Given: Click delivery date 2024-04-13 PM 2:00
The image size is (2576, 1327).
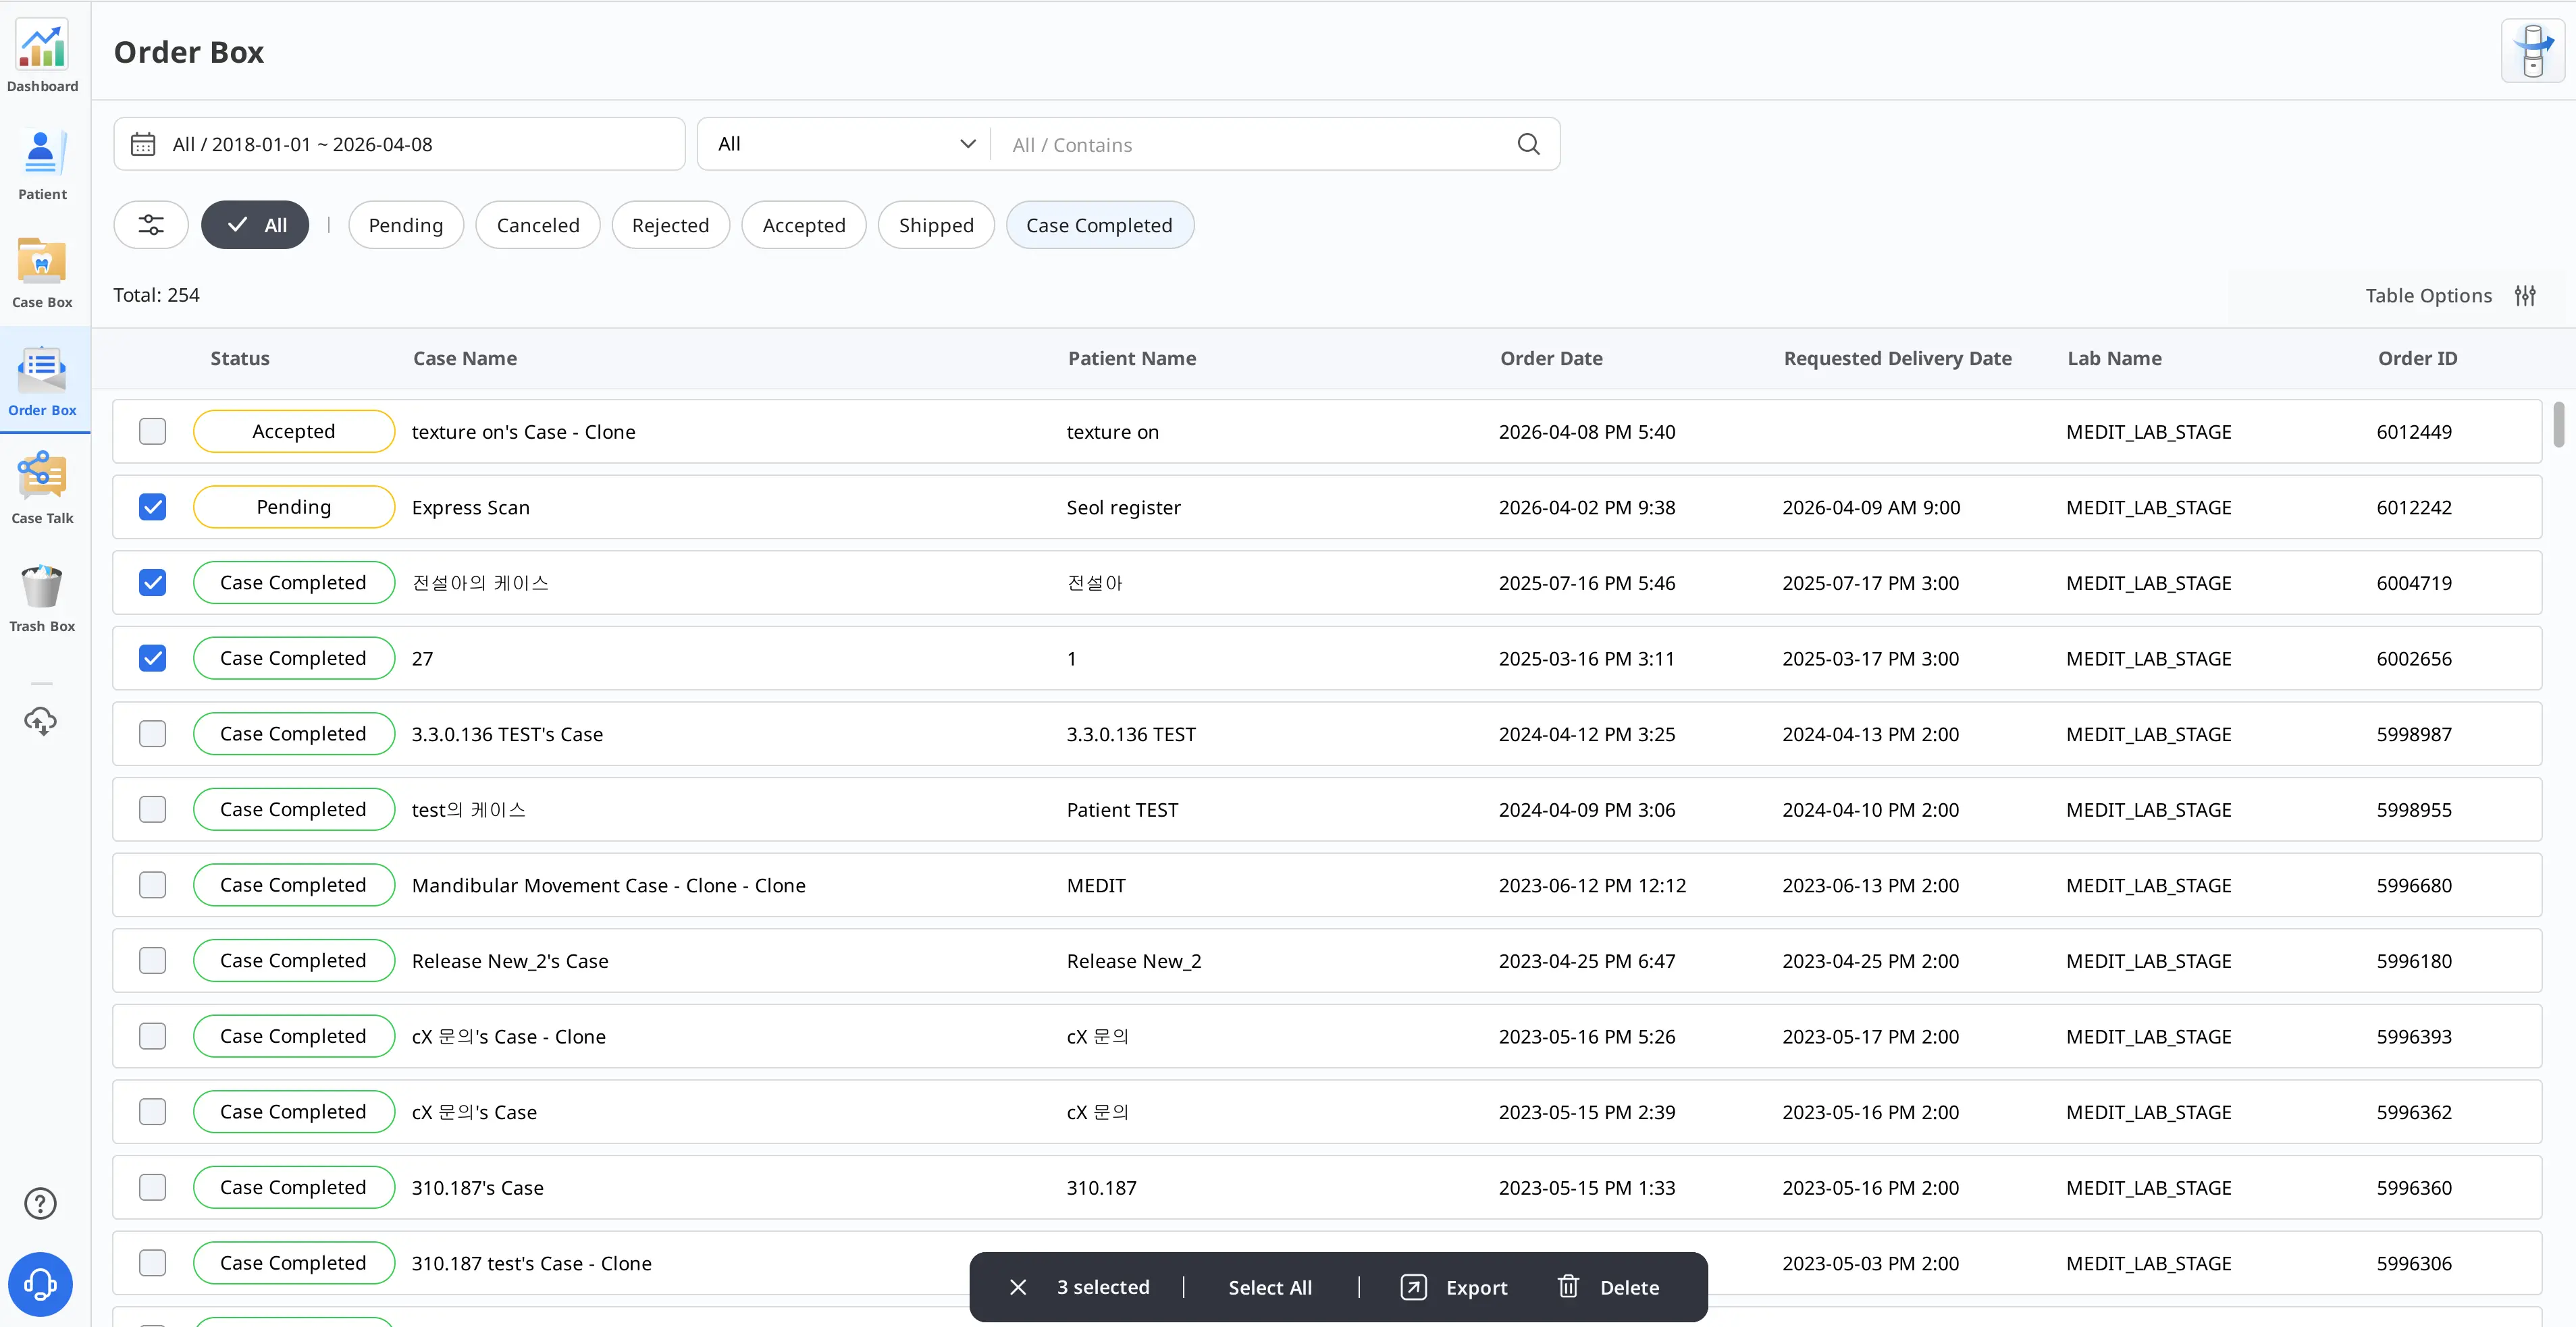Looking at the screenshot, I should tap(1870, 734).
